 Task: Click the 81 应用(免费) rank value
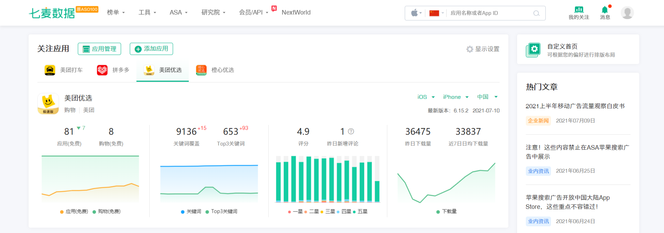coord(69,132)
